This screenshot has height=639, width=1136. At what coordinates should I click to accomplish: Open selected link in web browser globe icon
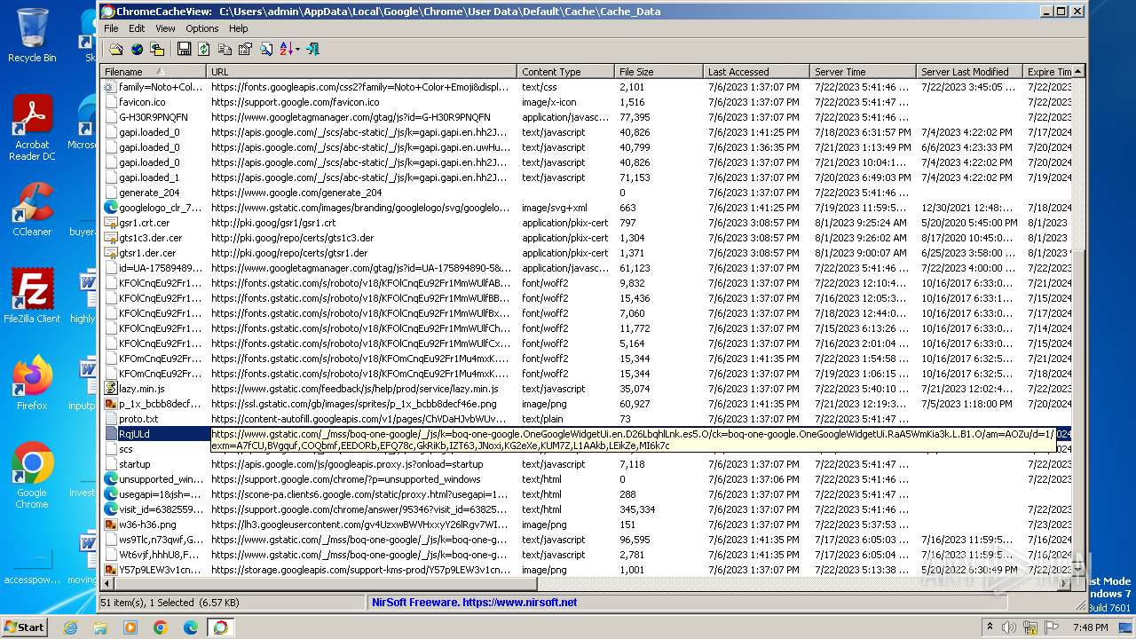[x=137, y=50]
